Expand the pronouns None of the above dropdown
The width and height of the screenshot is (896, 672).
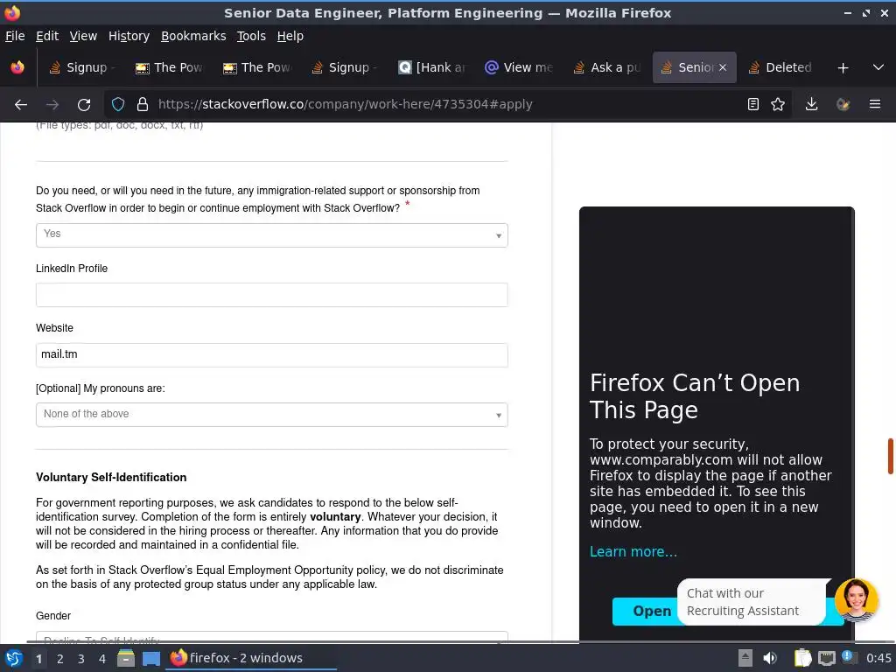coord(272,415)
